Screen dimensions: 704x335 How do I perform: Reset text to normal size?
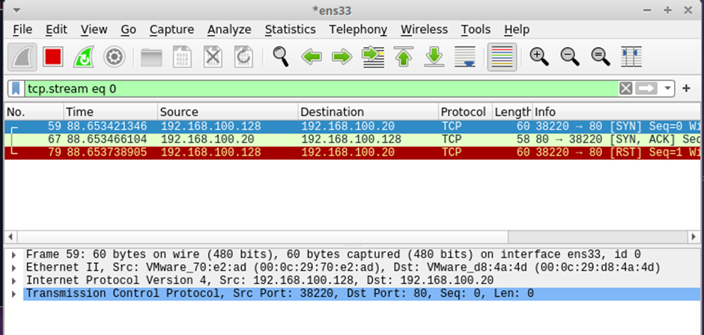pyautogui.click(x=601, y=57)
